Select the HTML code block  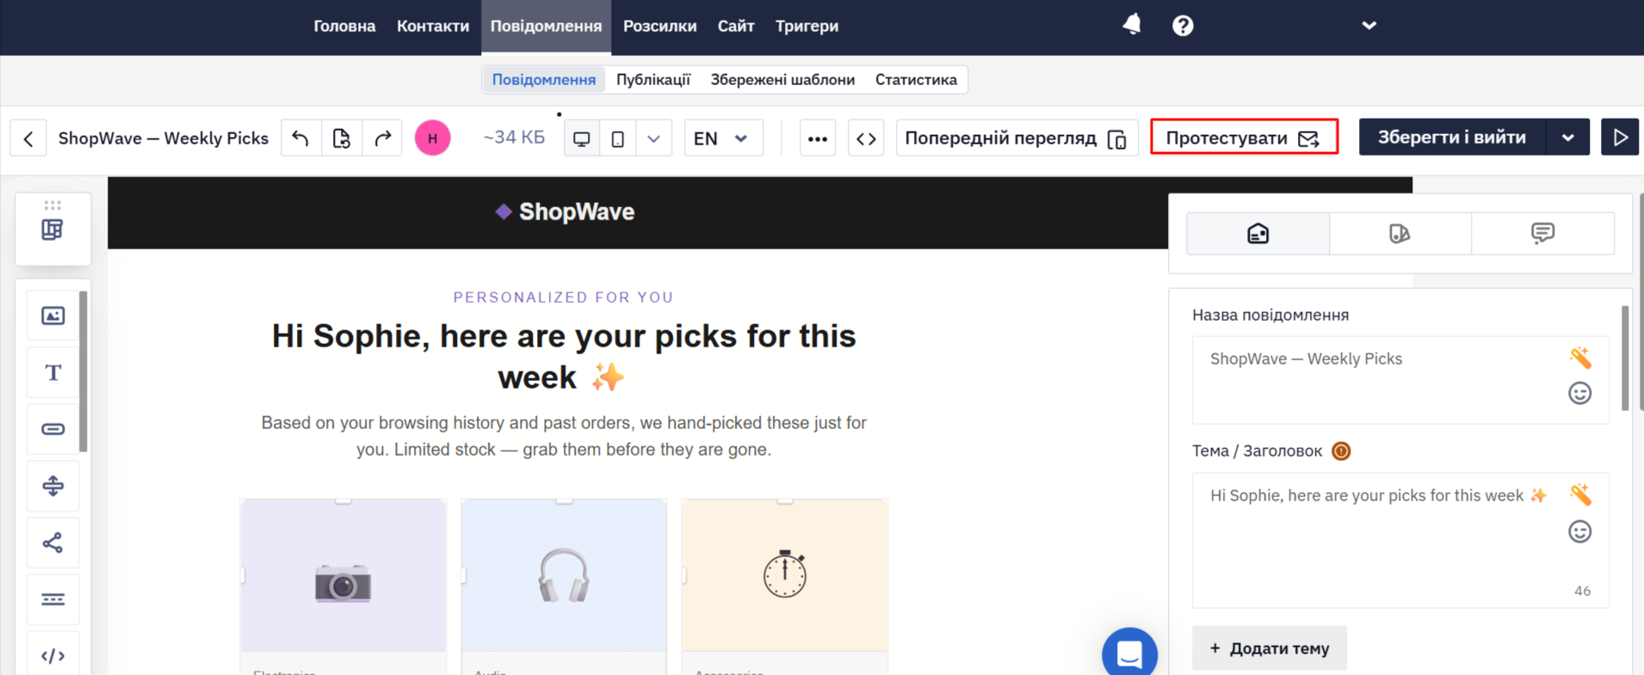[x=53, y=655]
